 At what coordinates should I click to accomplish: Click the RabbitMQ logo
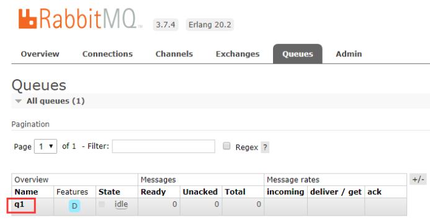(x=80, y=19)
